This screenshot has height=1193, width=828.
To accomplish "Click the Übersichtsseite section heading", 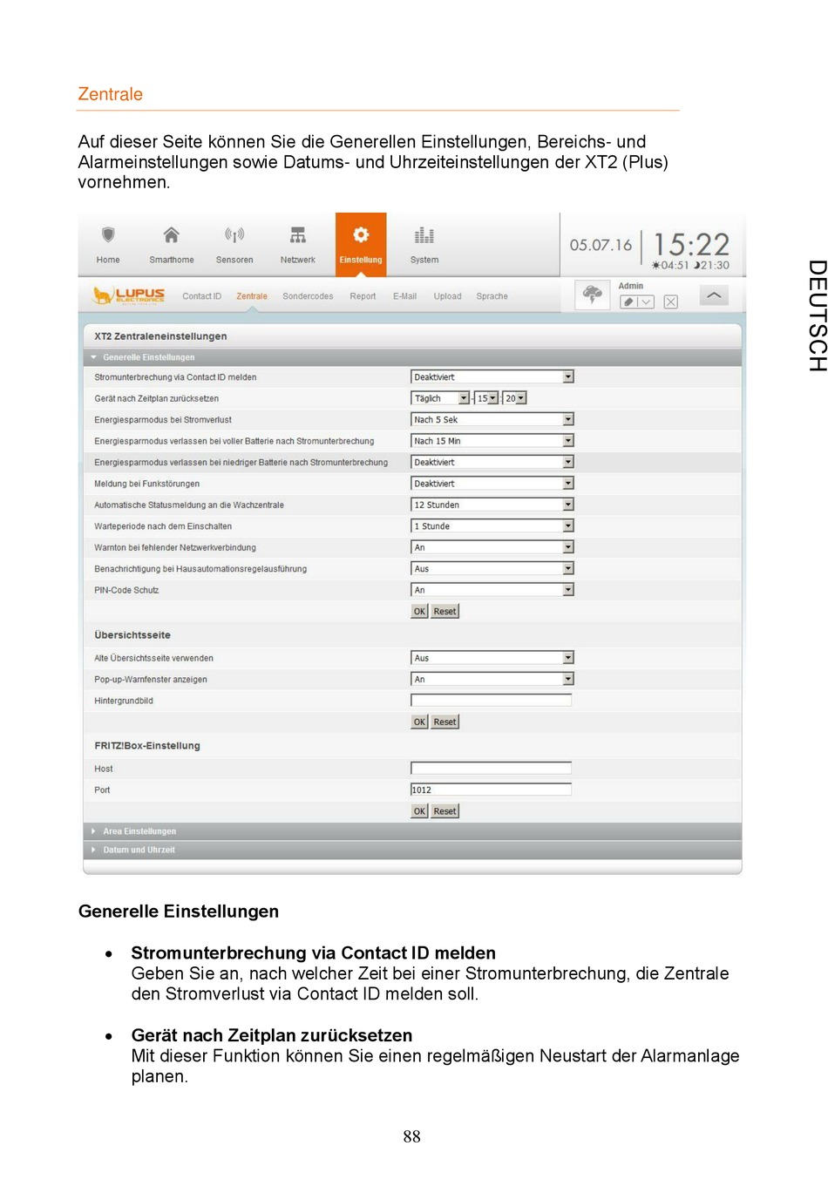I will point(132,635).
